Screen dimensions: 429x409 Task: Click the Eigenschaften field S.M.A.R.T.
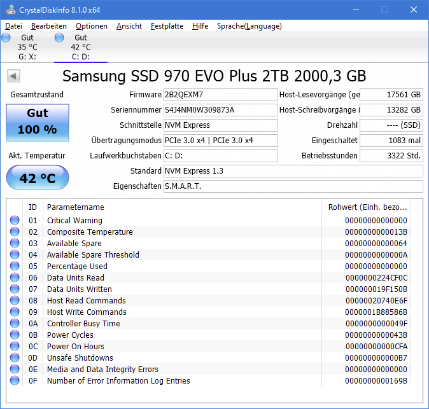[x=293, y=186]
